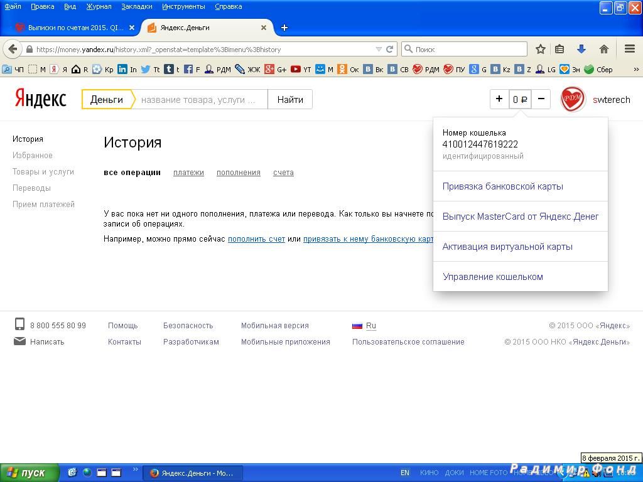Open the URL history dropdown arrow
The width and height of the screenshot is (643, 482).
pos(379,49)
